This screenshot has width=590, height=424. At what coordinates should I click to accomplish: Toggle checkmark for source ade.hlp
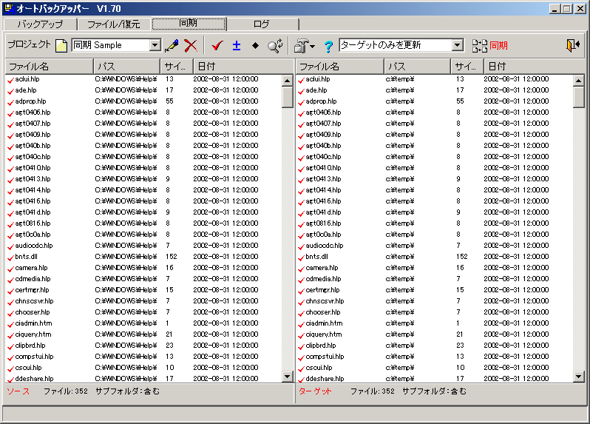(10, 91)
